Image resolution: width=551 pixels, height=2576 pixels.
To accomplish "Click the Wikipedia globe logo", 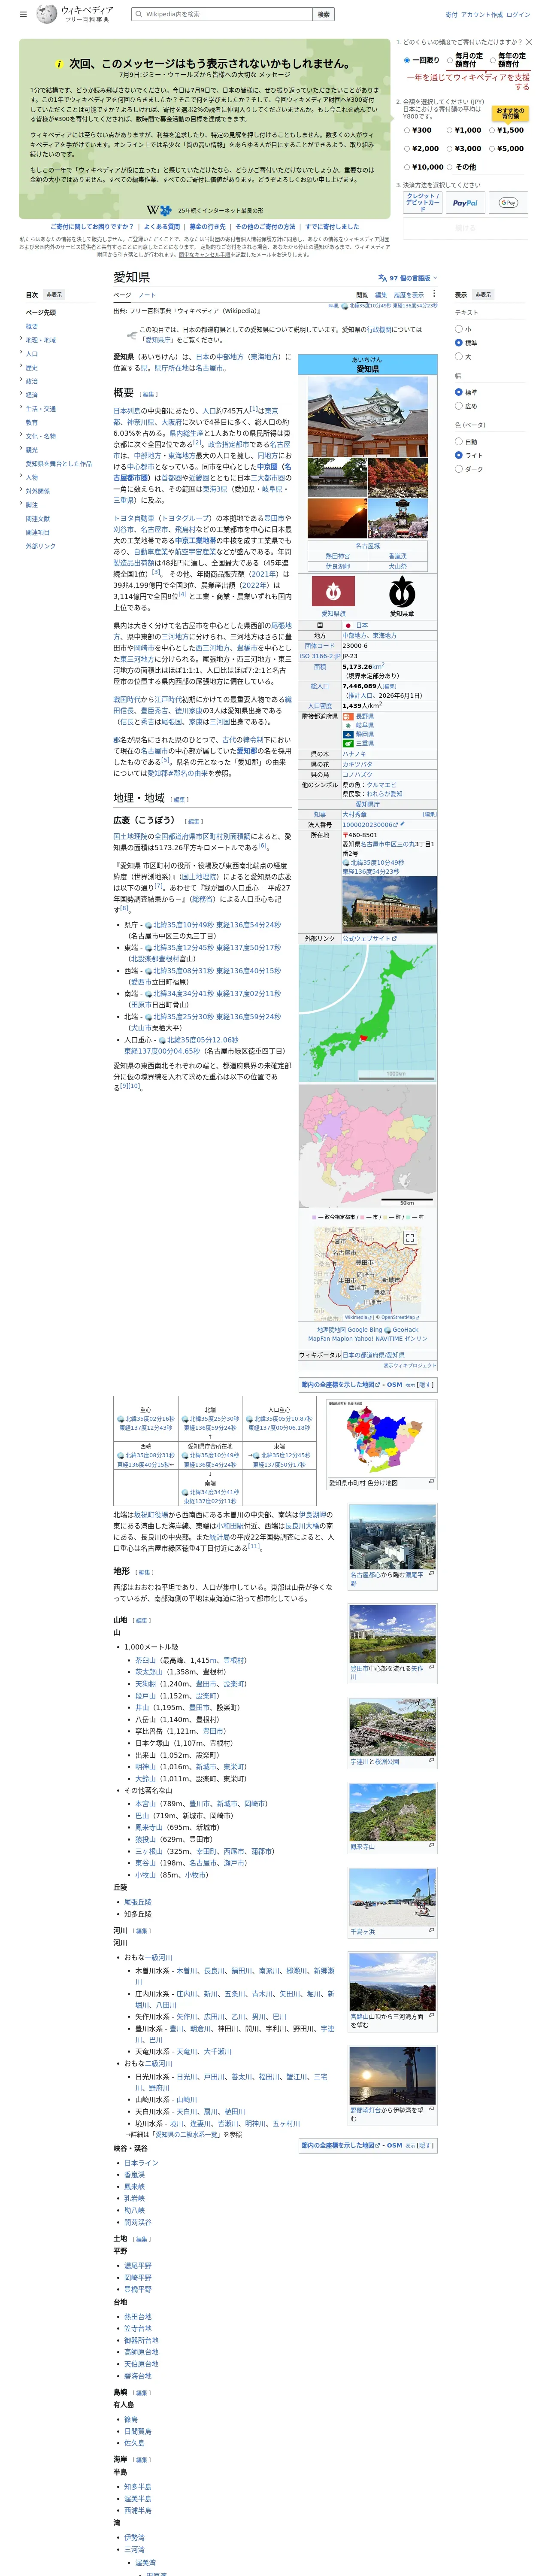I will 47,14.
